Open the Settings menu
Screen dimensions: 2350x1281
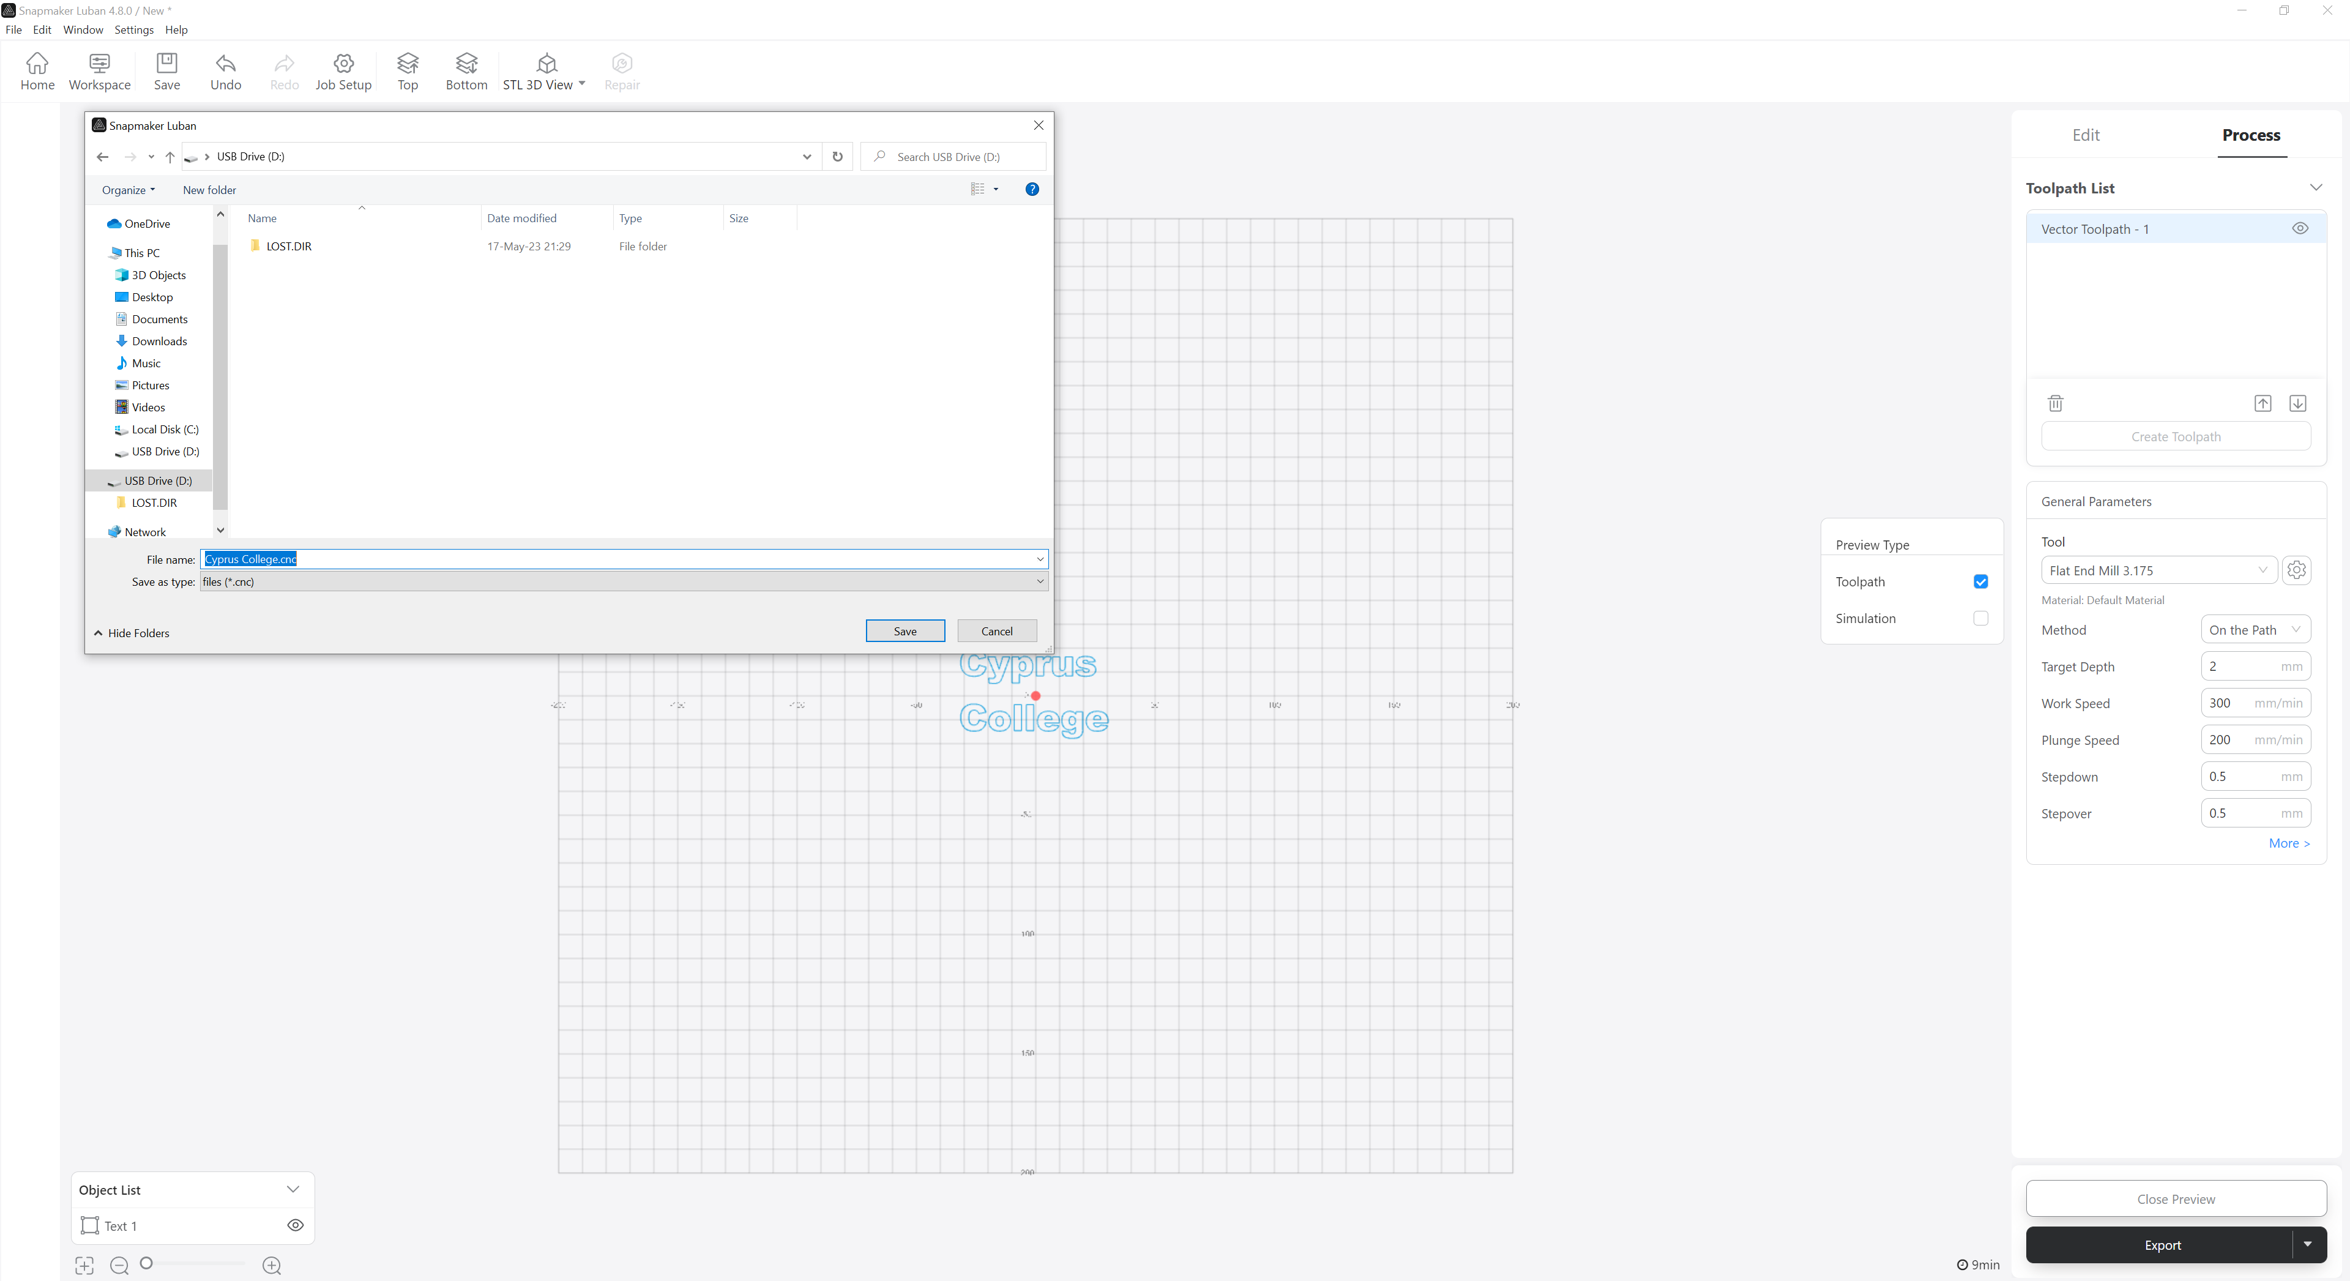coord(133,30)
